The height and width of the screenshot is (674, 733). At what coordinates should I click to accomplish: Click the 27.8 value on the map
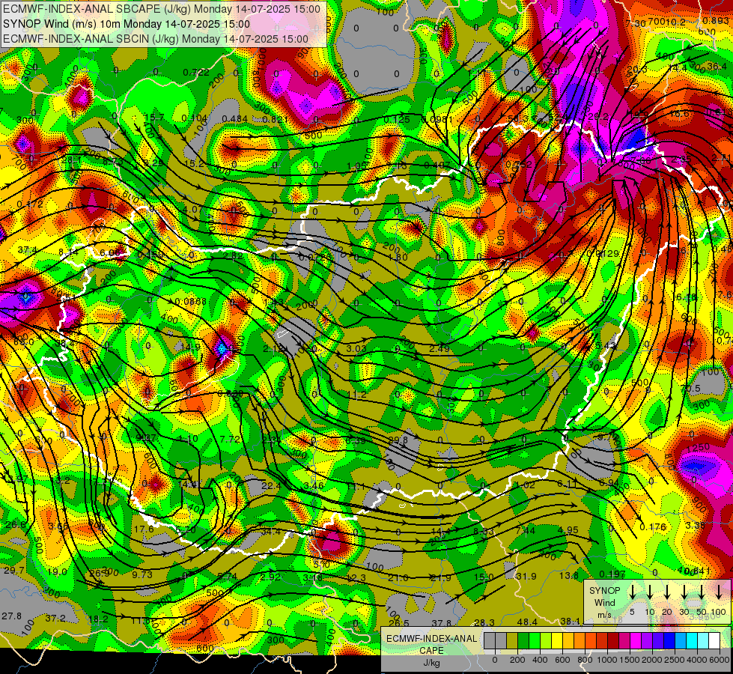12,616
